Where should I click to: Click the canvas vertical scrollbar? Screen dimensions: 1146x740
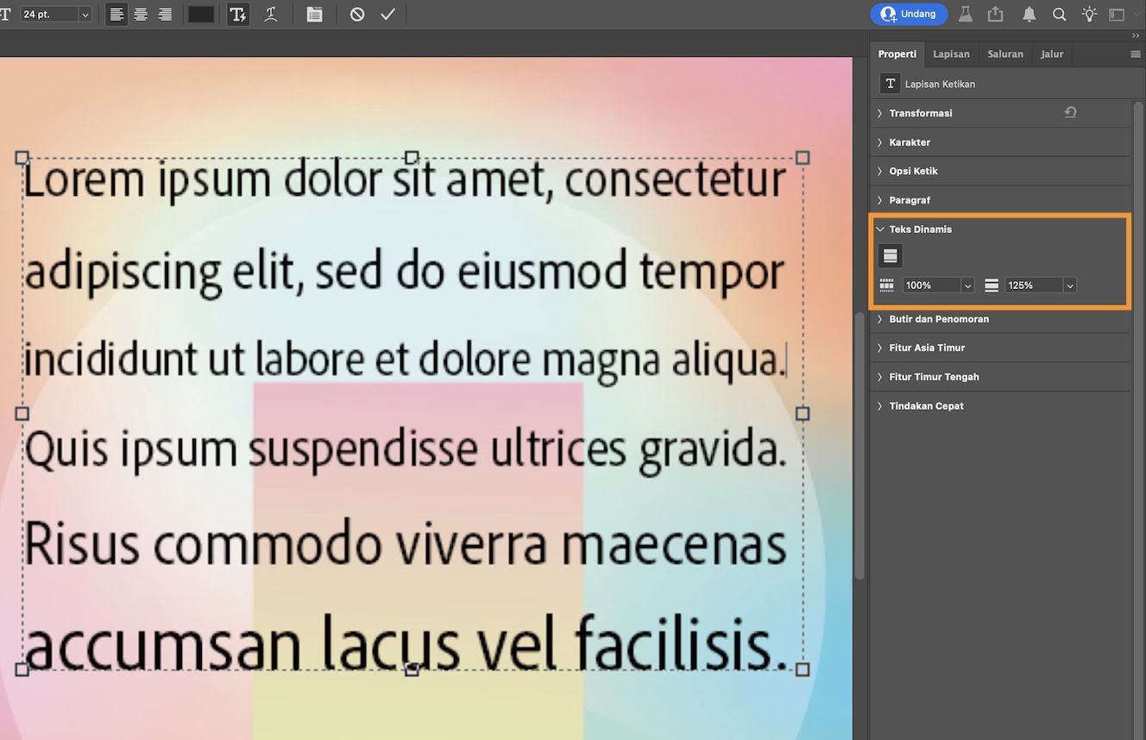click(x=859, y=446)
